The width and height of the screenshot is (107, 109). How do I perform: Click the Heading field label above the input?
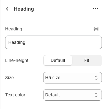[14, 29]
